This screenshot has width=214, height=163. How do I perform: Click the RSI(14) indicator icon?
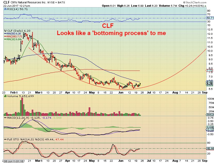pos(5,9)
